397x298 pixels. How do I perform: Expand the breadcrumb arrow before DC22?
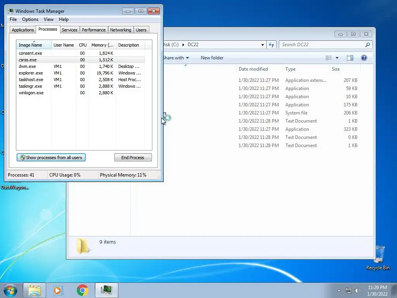click(183, 45)
